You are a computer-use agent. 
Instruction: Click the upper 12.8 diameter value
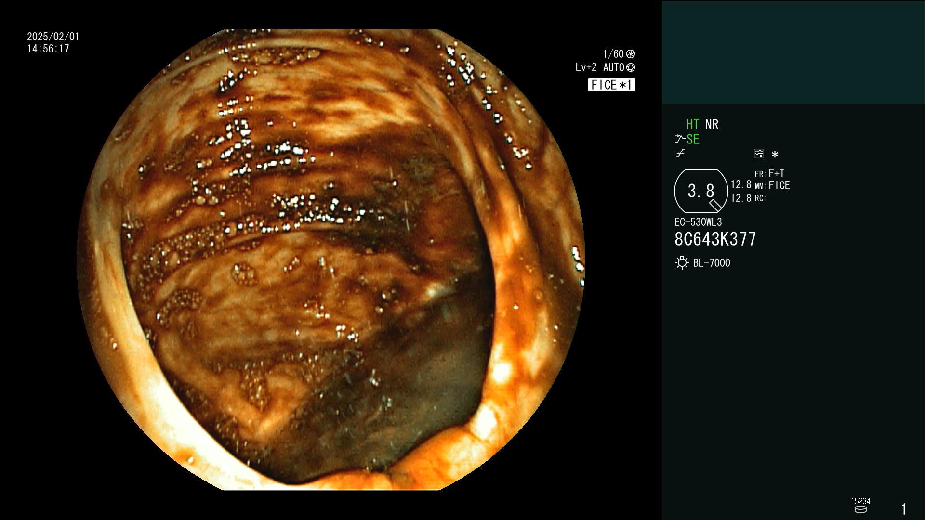(x=741, y=185)
